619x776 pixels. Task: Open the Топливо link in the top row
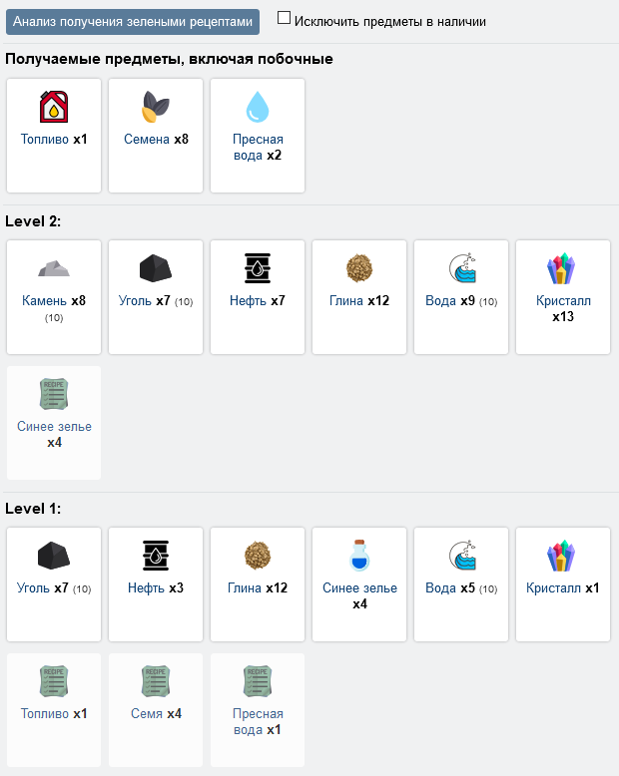point(45,139)
